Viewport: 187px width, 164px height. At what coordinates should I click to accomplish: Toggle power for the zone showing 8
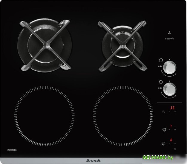coord(164,143)
